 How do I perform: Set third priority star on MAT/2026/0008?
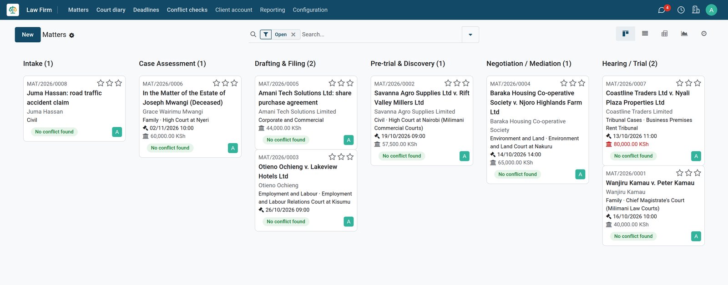point(118,83)
